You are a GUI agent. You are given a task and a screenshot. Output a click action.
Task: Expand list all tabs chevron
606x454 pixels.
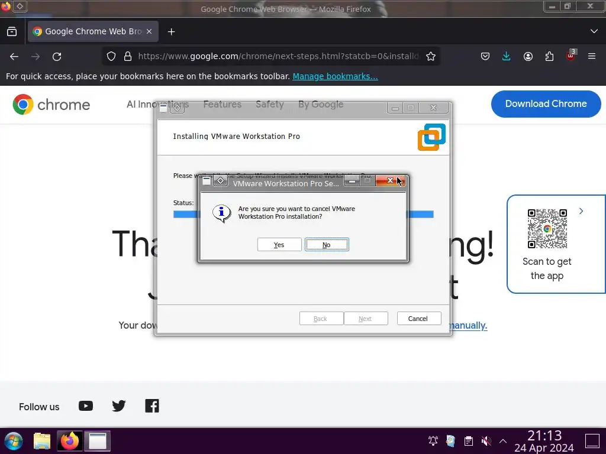594,31
